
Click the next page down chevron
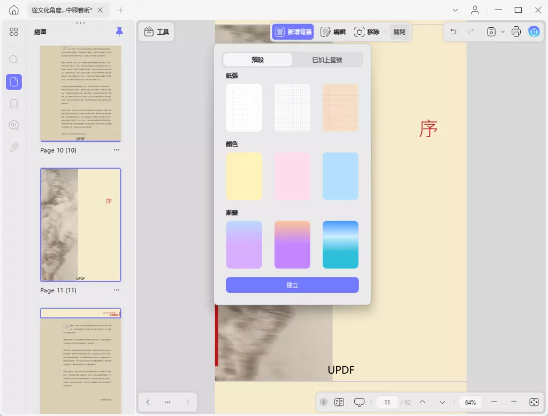pyautogui.click(x=442, y=402)
